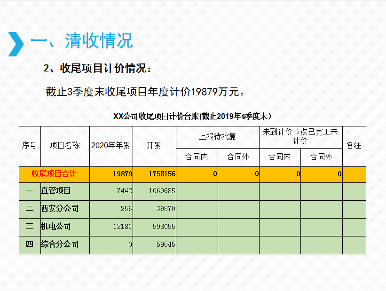The image size is (386, 291).
Task: Select the heading '一、清收情况'
Action: point(82,40)
